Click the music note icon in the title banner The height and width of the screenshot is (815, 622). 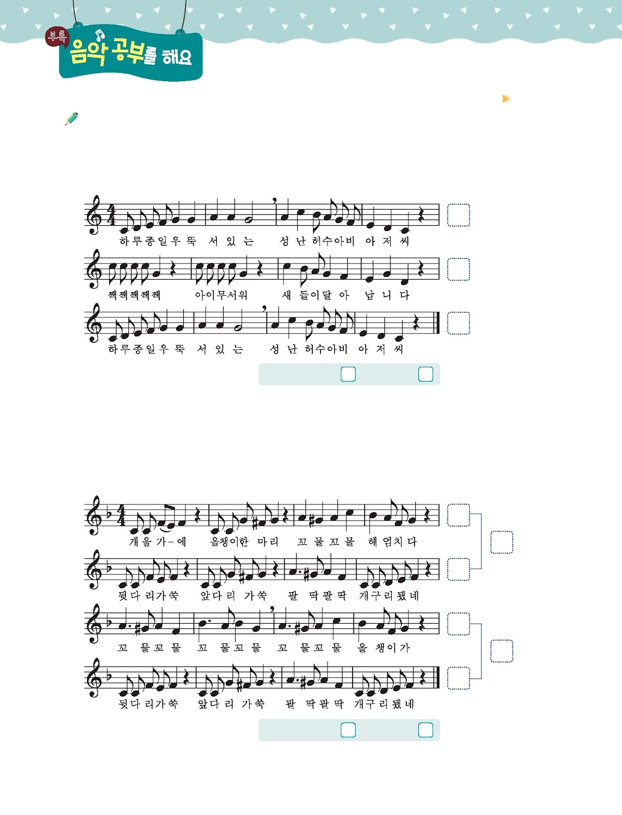pos(100,35)
